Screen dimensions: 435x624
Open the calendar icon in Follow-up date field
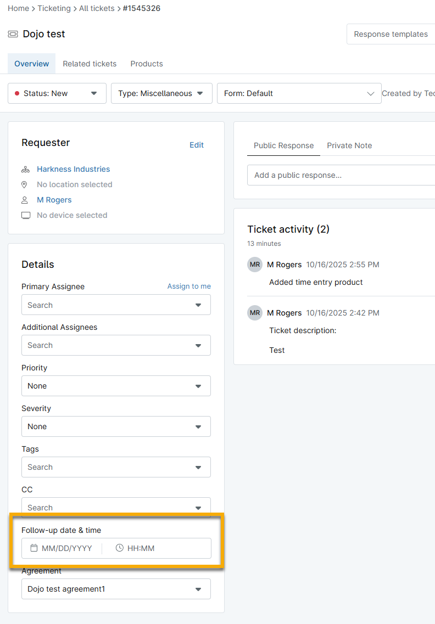(35, 548)
